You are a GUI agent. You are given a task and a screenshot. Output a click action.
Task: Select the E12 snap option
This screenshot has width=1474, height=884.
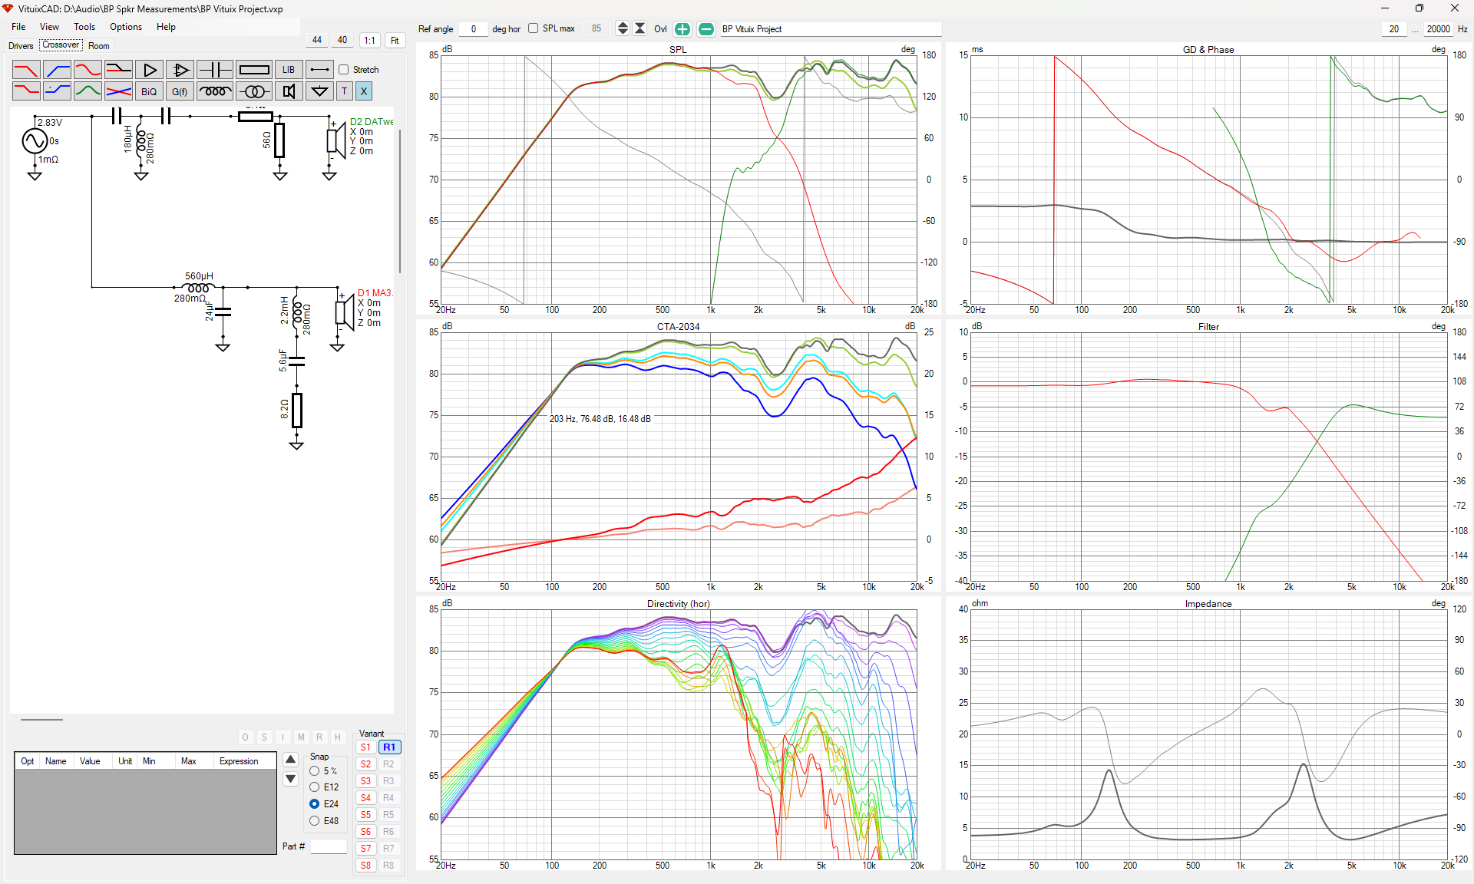tap(315, 787)
